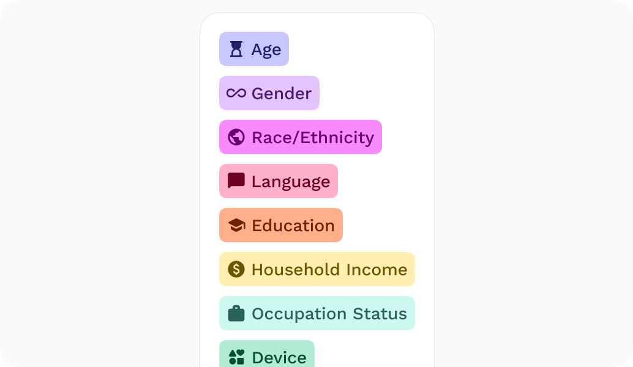Click the dollar coin icon on Household Income
This screenshot has width=633, height=367.
tap(236, 269)
